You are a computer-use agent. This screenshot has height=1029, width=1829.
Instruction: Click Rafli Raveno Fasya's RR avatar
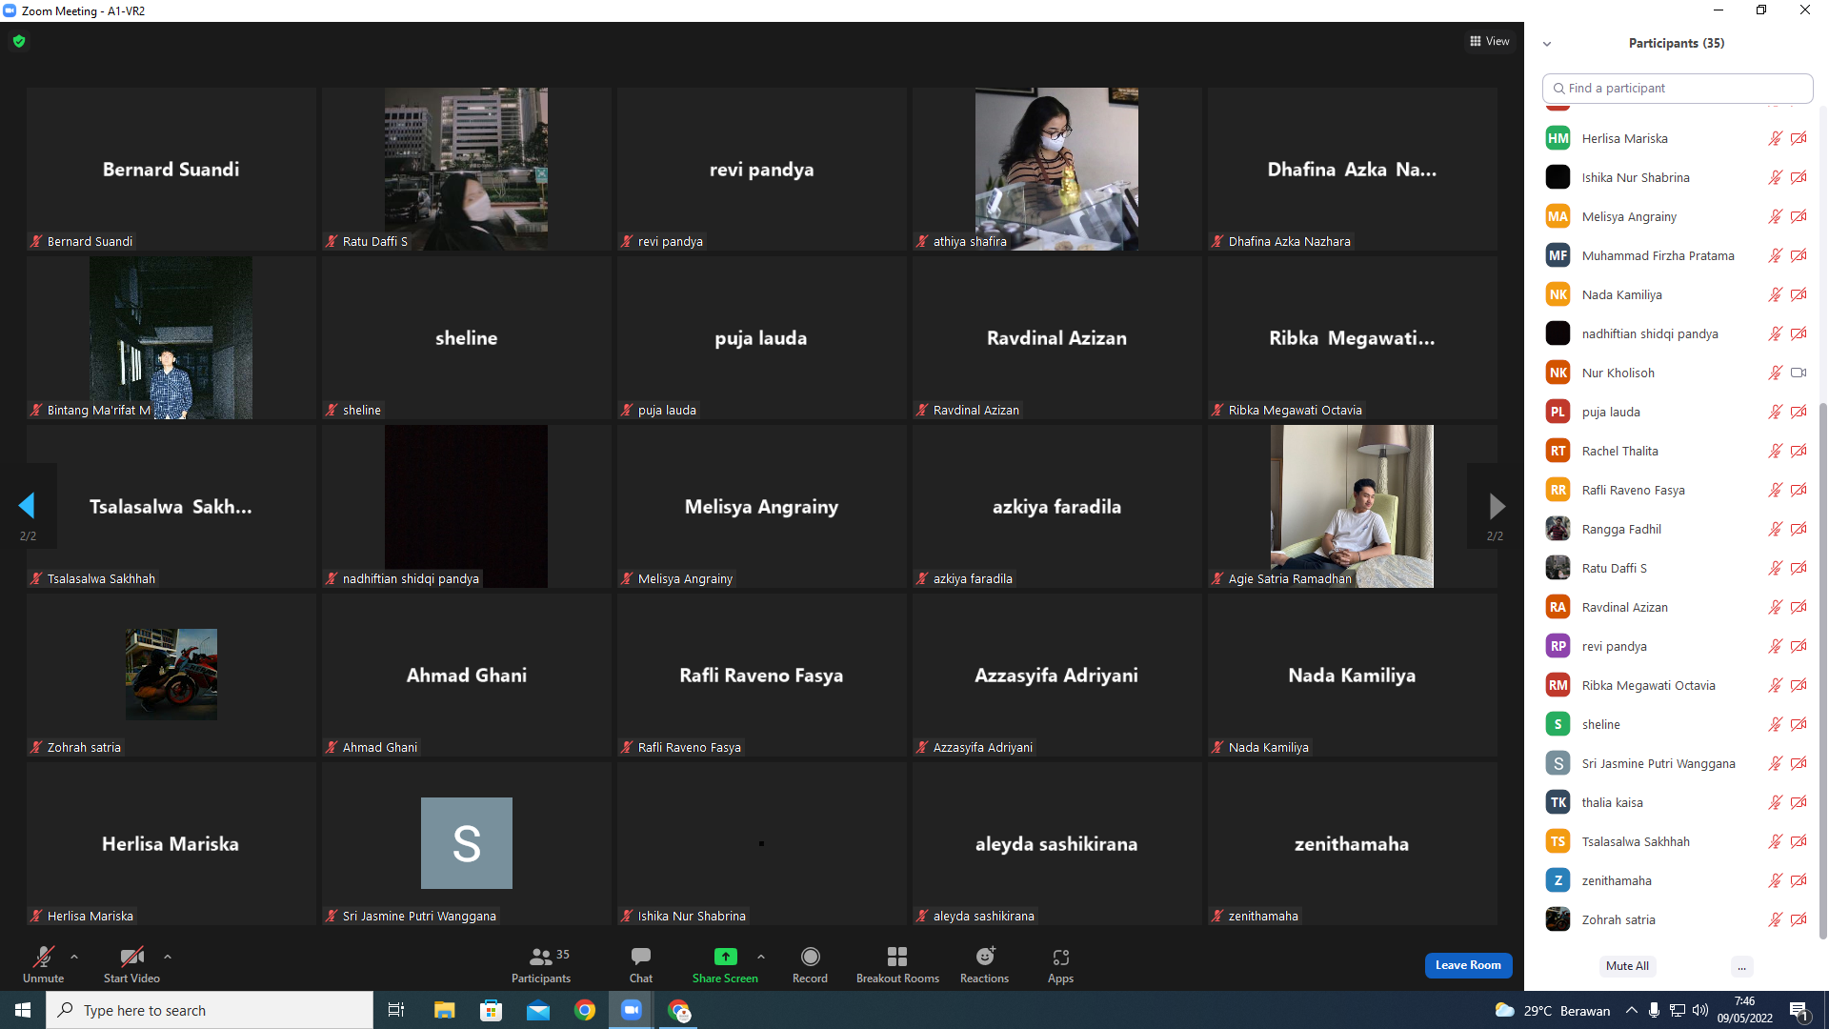click(1558, 491)
